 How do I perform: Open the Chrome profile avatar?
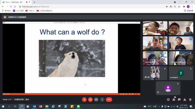point(188,7)
